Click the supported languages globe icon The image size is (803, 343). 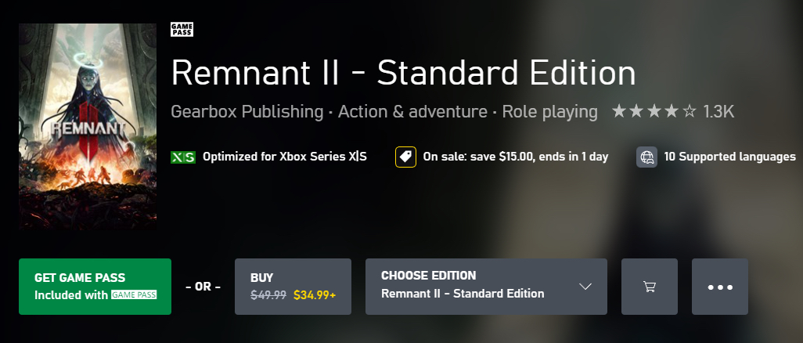(646, 157)
